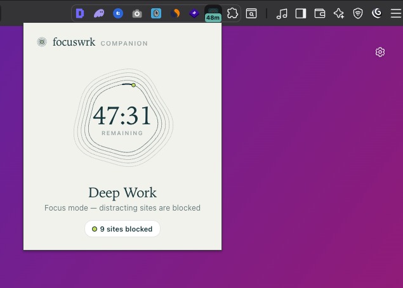Click the REMAINING label
Image resolution: width=403 pixels, height=288 pixels.
[x=122, y=133]
